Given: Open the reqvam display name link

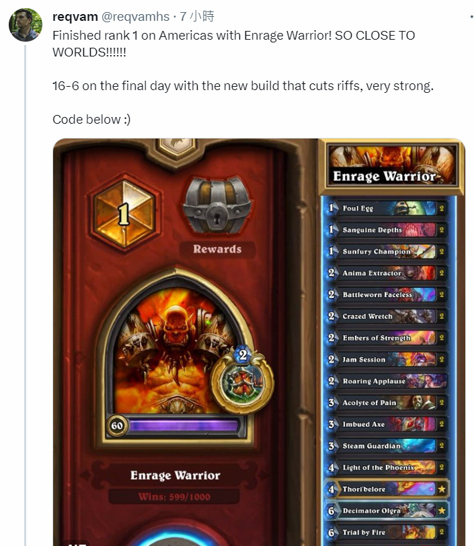Looking at the screenshot, I should [75, 16].
